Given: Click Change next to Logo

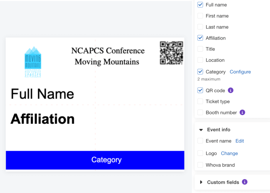Looking at the screenshot, I should [x=229, y=153].
